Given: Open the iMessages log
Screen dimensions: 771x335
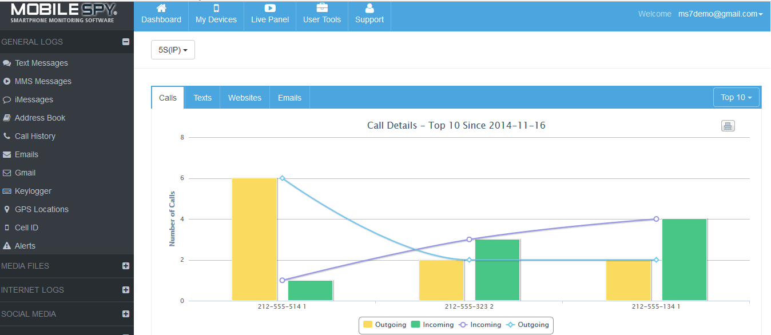Looking at the screenshot, I should [34, 99].
